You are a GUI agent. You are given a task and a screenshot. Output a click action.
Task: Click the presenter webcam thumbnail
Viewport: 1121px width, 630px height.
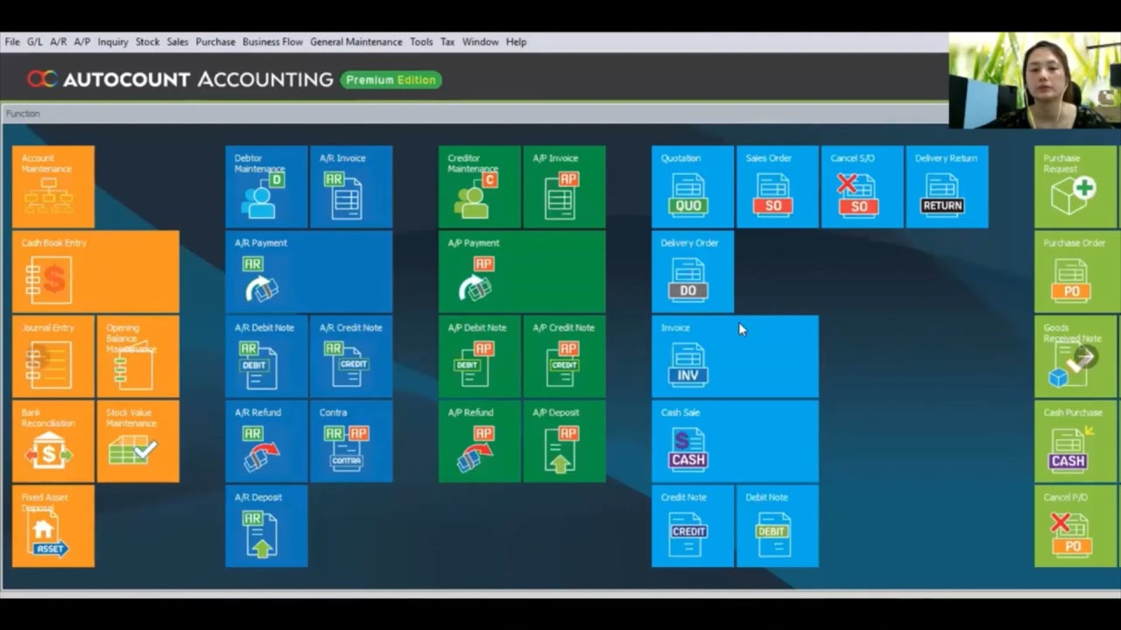pyautogui.click(x=1034, y=80)
